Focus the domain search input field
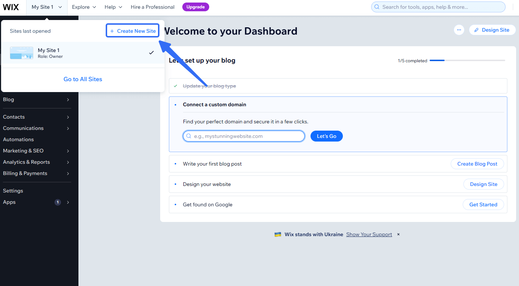Viewport: 519px width, 286px height. click(244, 136)
